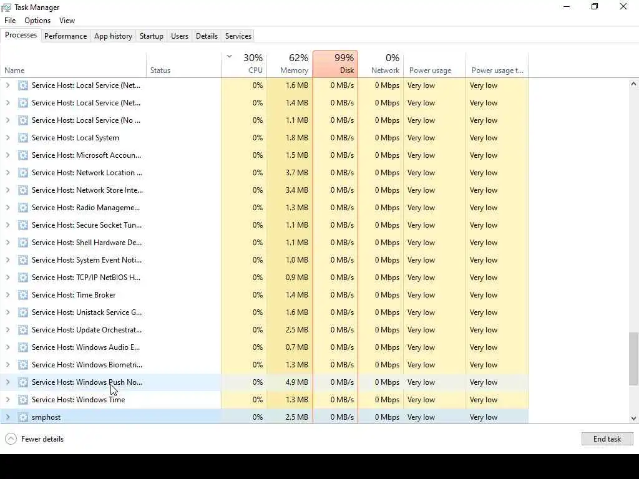
Task: Click gear icon of Service Host: Local Service (No...)
Action: click(x=23, y=120)
